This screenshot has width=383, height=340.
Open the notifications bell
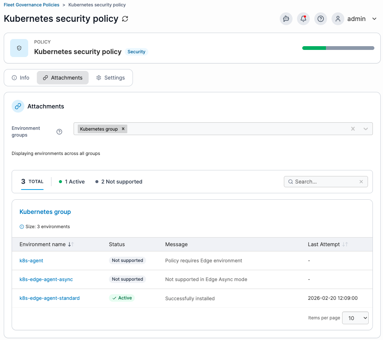[x=303, y=19]
